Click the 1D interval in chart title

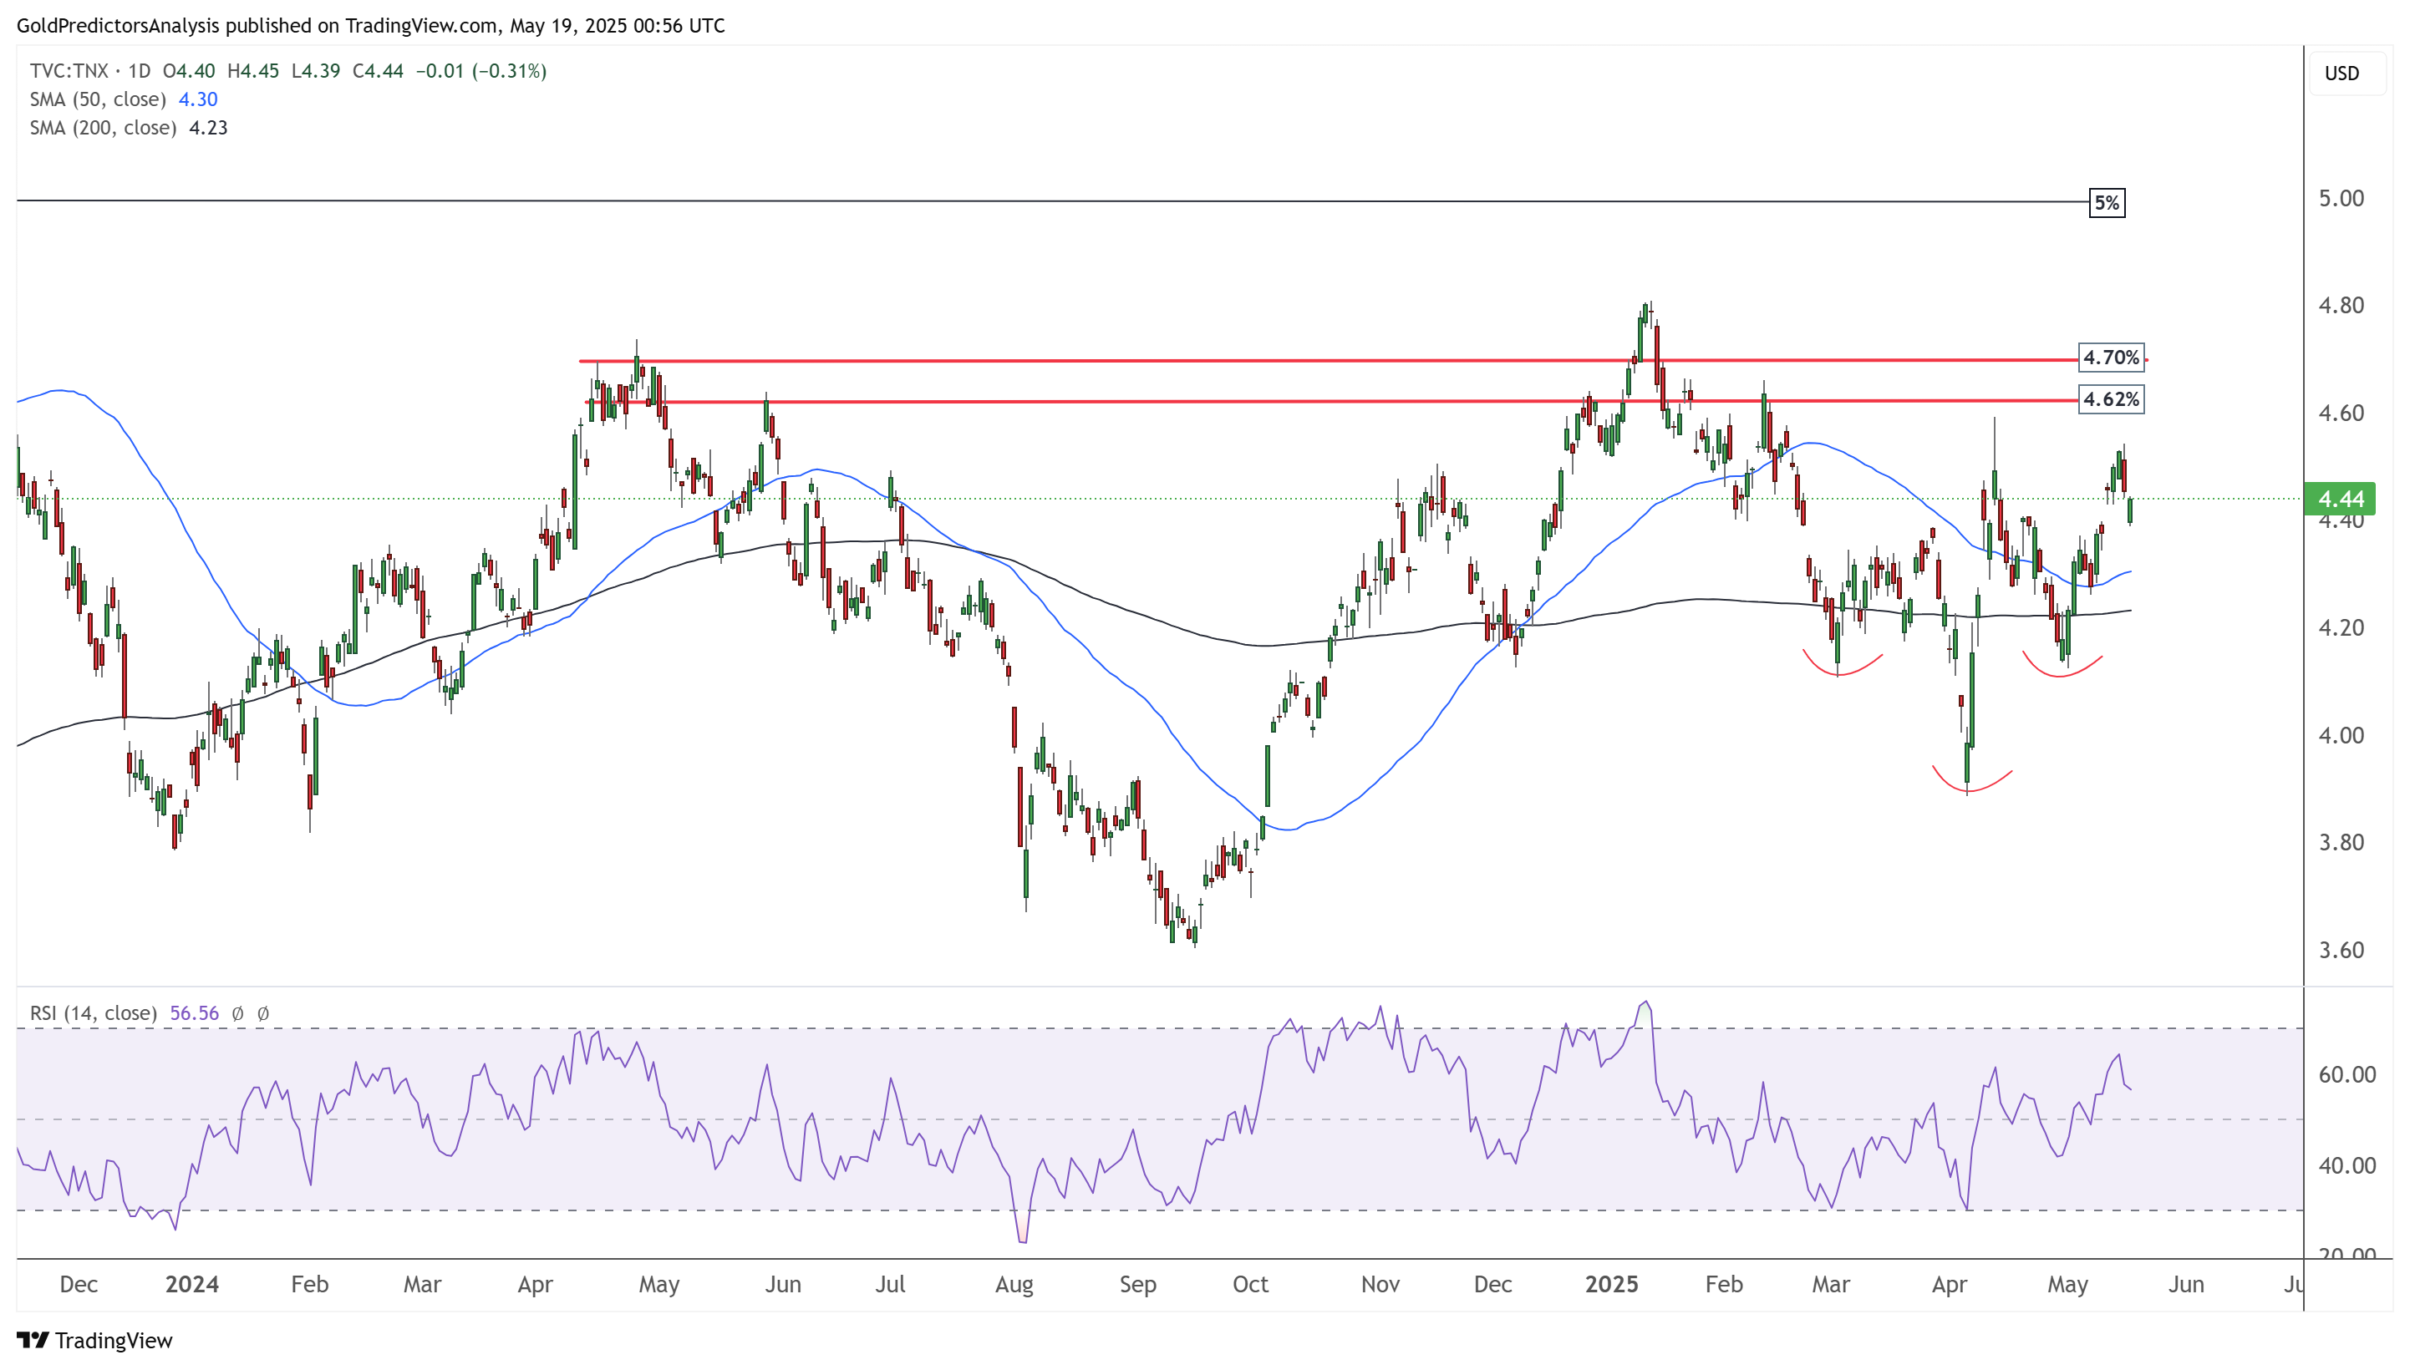click(x=140, y=70)
